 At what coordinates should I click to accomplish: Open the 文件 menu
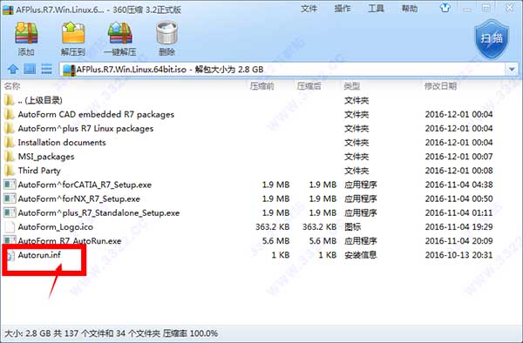click(309, 9)
